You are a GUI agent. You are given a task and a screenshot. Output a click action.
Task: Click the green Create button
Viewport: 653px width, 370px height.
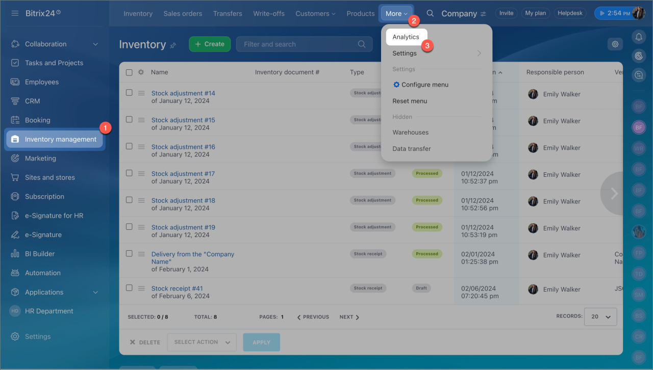click(x=210, y=44)
